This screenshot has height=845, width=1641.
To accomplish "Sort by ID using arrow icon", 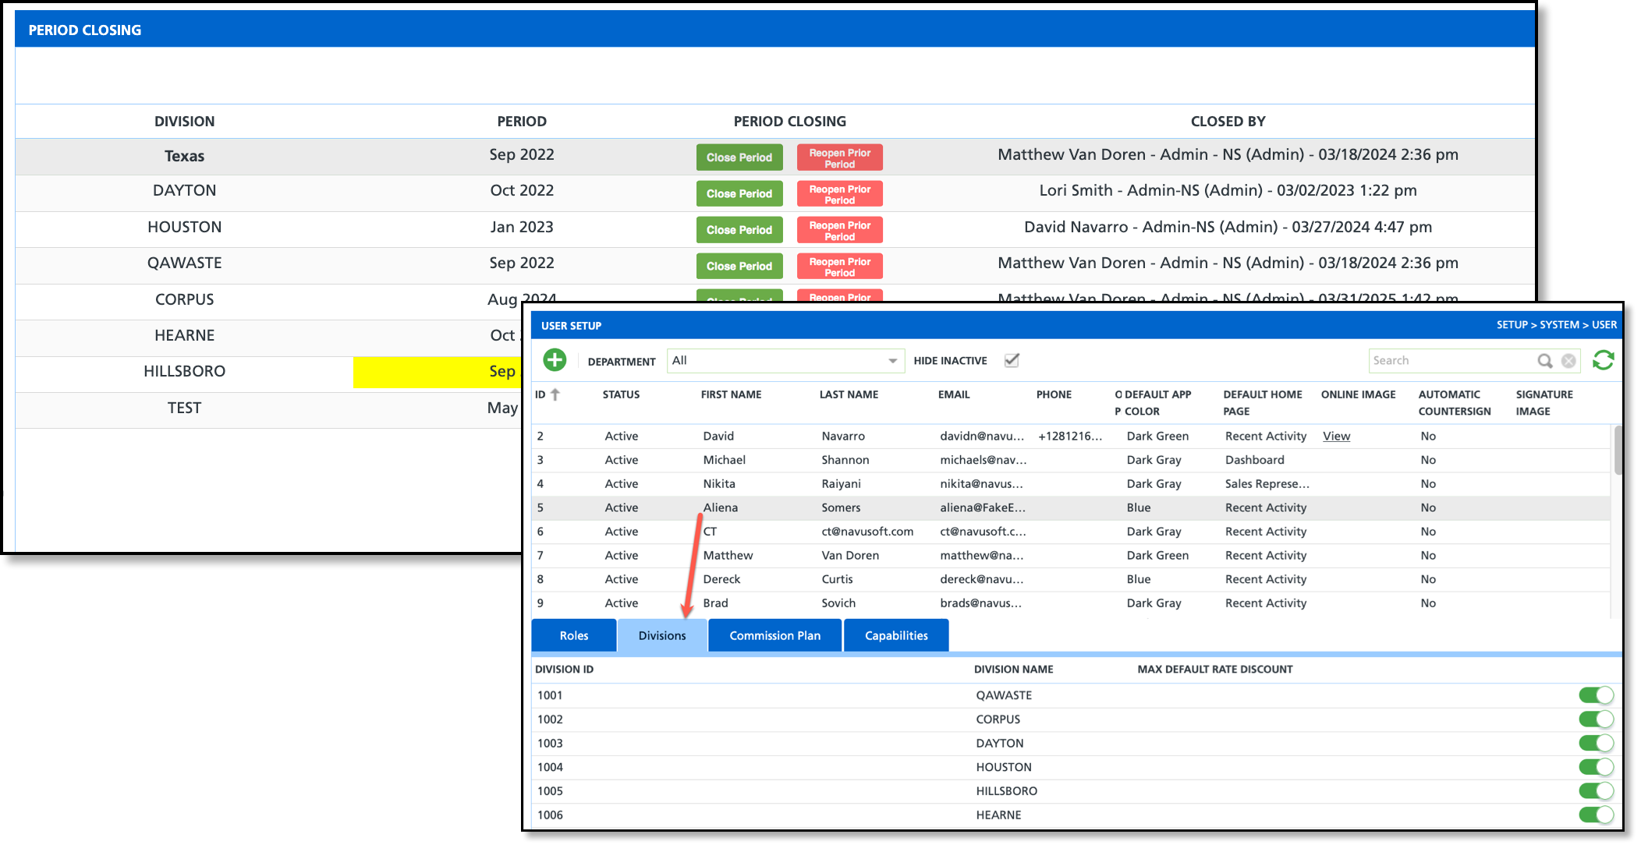I will coord(555,394).
